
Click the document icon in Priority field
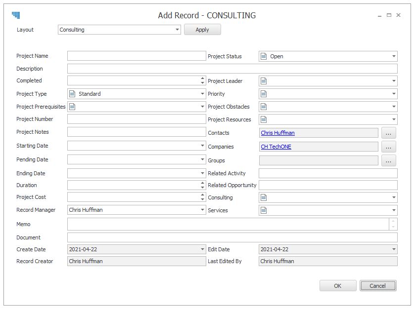tap(264, 94)
